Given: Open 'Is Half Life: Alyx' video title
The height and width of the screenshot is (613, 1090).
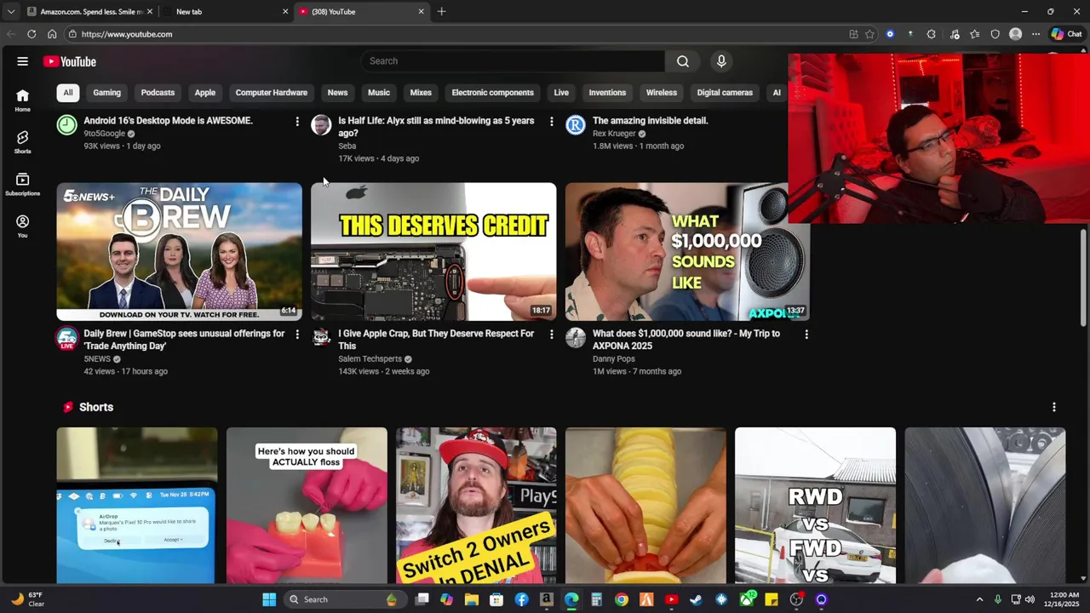Looking at the screenshot, I should pos(436,127).
